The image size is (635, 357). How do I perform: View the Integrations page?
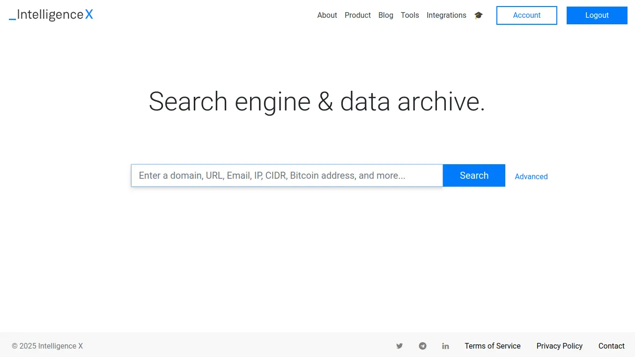point(446,15)
